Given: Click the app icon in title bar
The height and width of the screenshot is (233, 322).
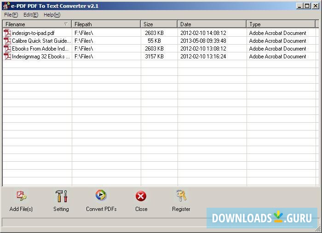Looking at the screenshot, I should tap(6, 6).
